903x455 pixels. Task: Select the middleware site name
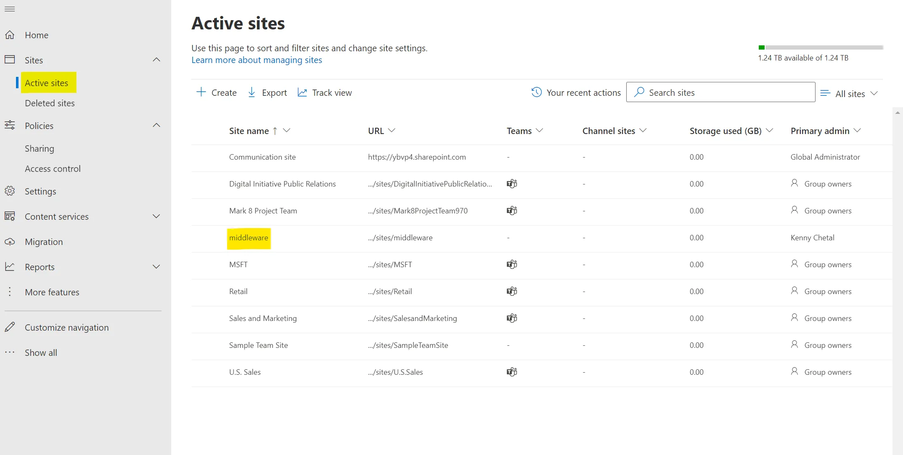[x=249, y=238]
